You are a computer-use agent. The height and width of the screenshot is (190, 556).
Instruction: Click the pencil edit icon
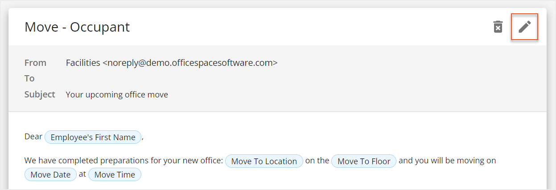pos(524,27)
